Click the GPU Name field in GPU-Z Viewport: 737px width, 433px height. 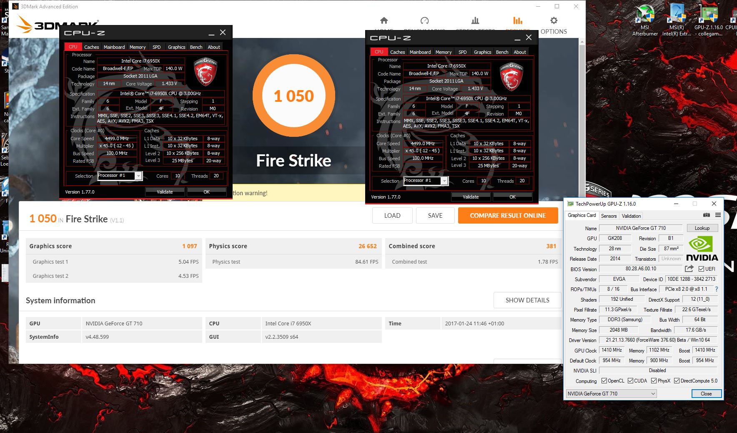pos(641,228)
